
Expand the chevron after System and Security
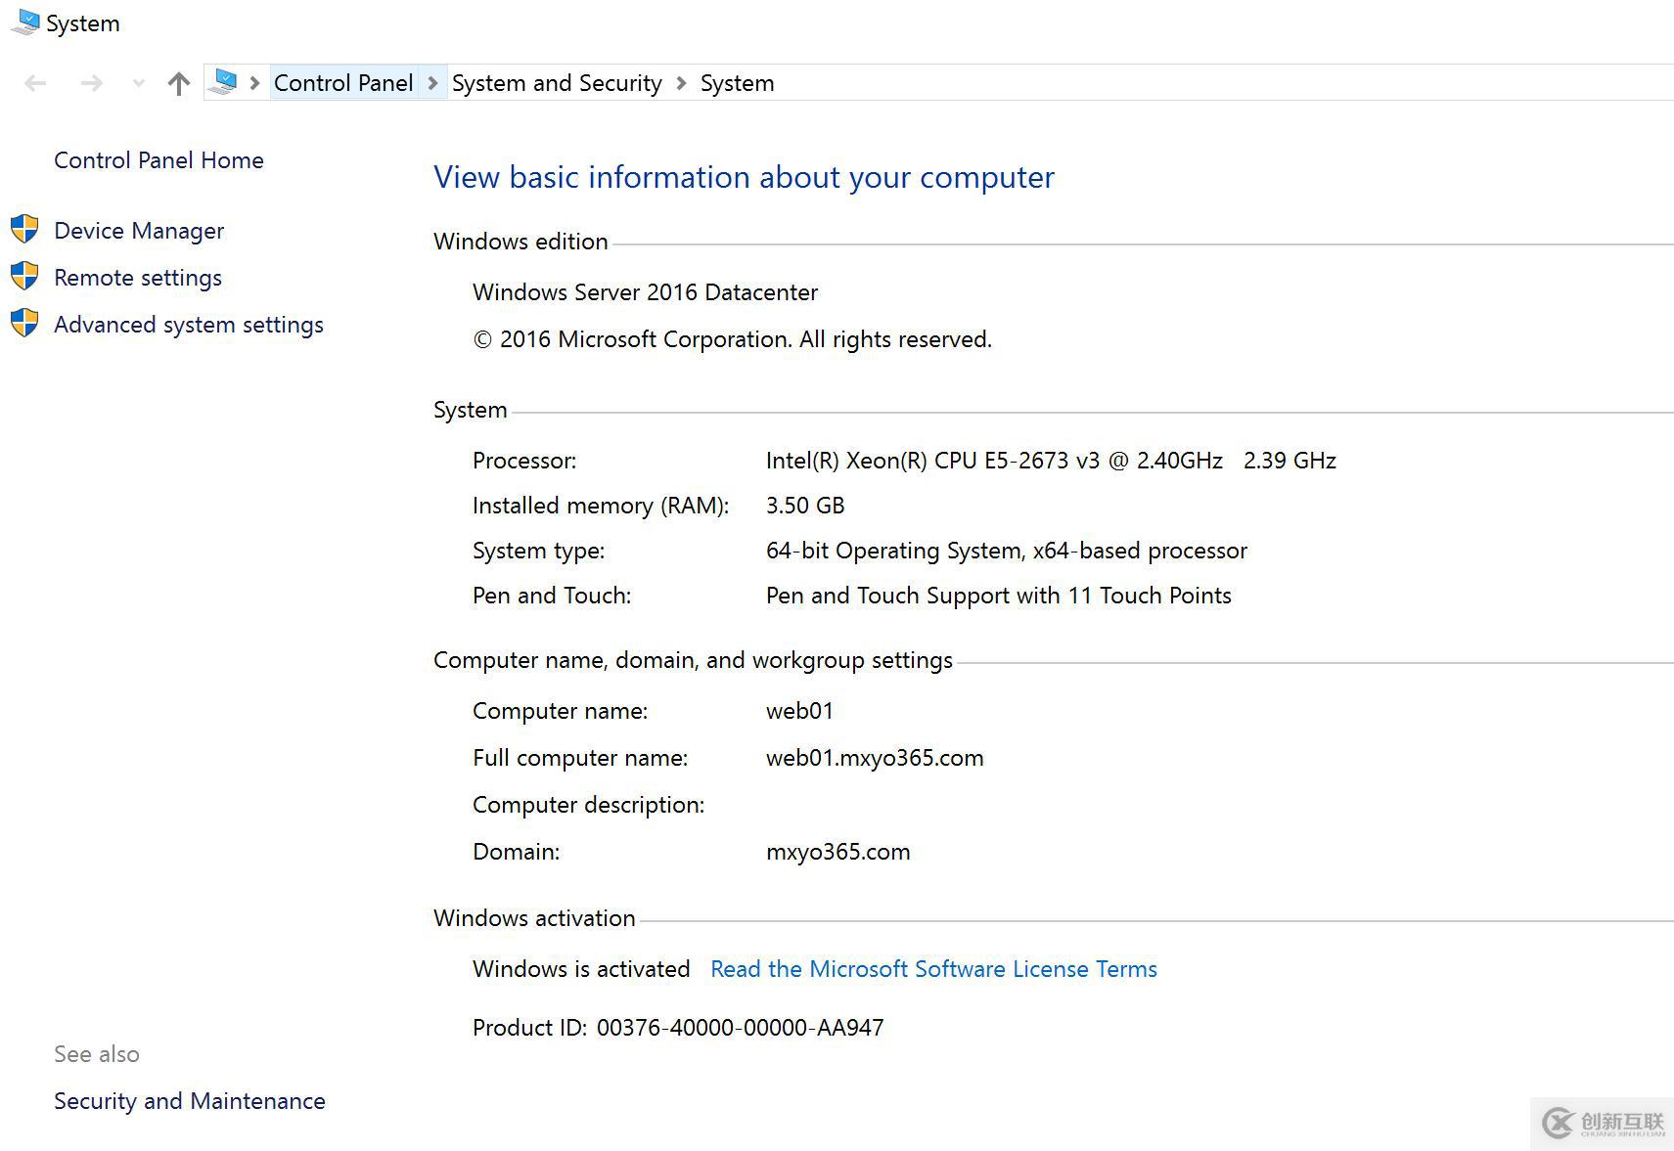pyautogui.click(x=681, y=83)
